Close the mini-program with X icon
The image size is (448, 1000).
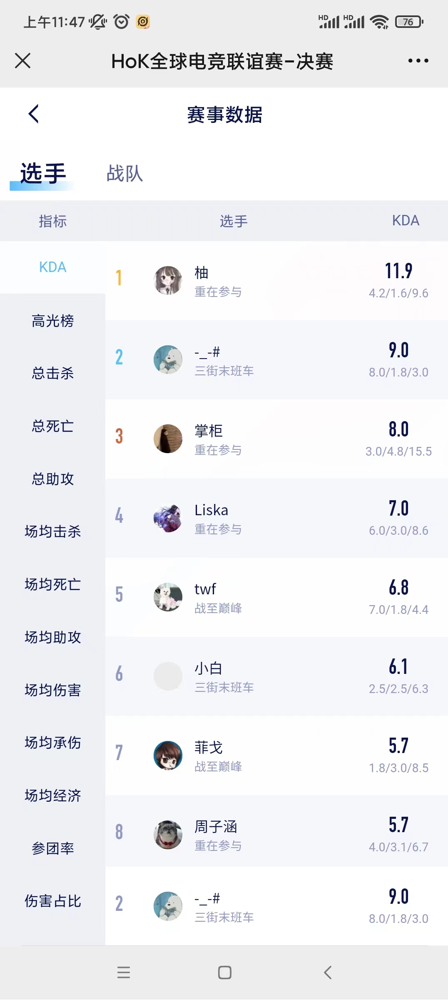pos(23,61)
